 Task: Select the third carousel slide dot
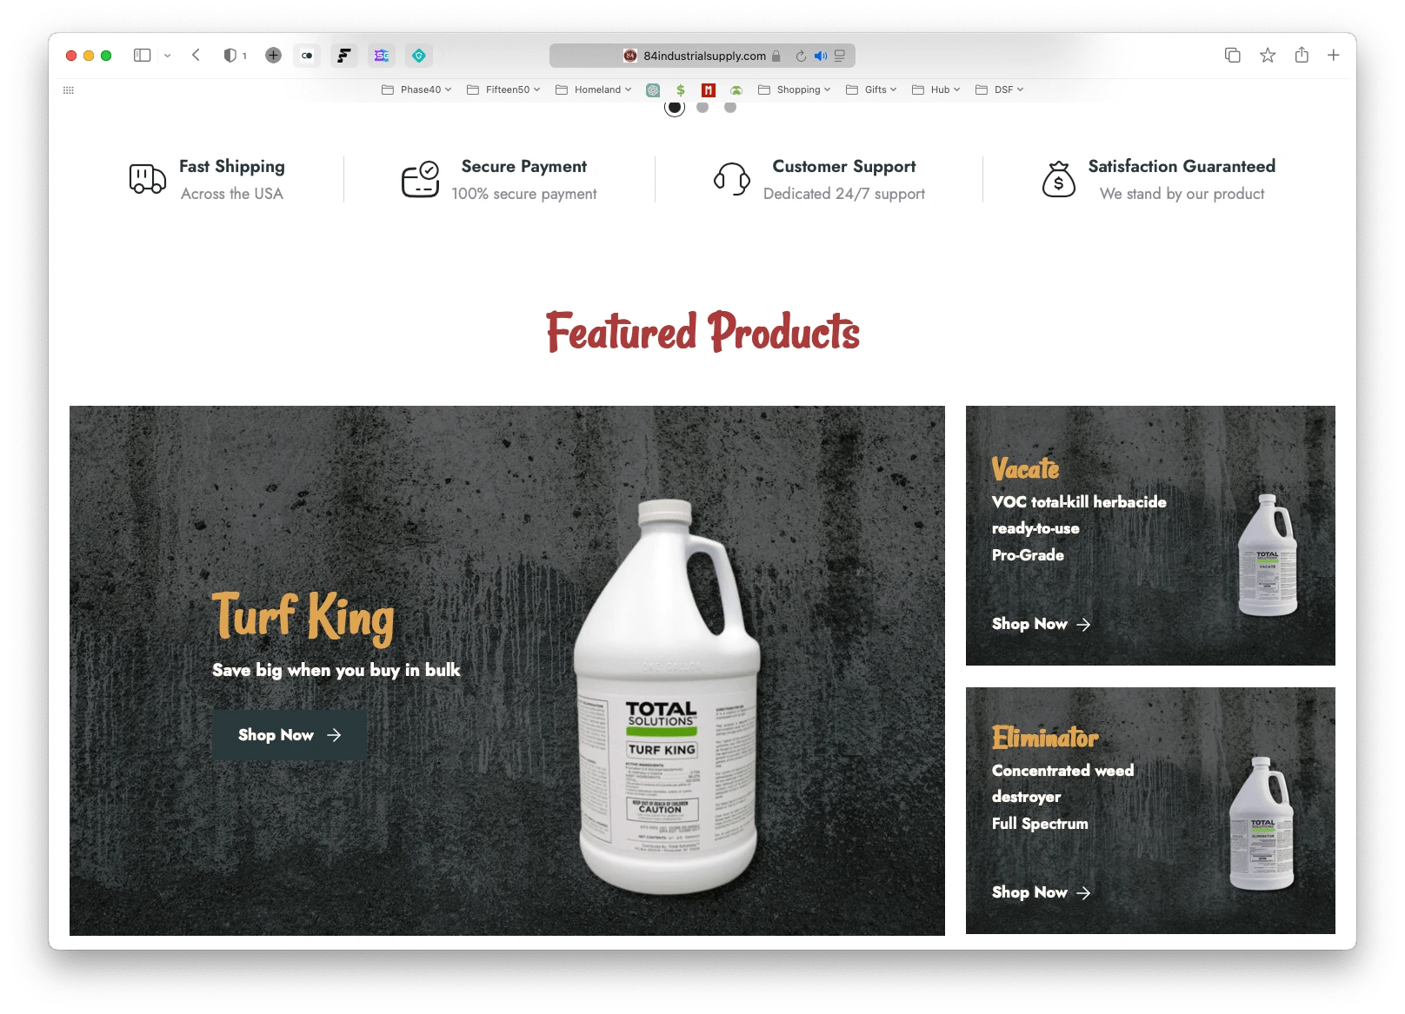[x=730, y=107]
